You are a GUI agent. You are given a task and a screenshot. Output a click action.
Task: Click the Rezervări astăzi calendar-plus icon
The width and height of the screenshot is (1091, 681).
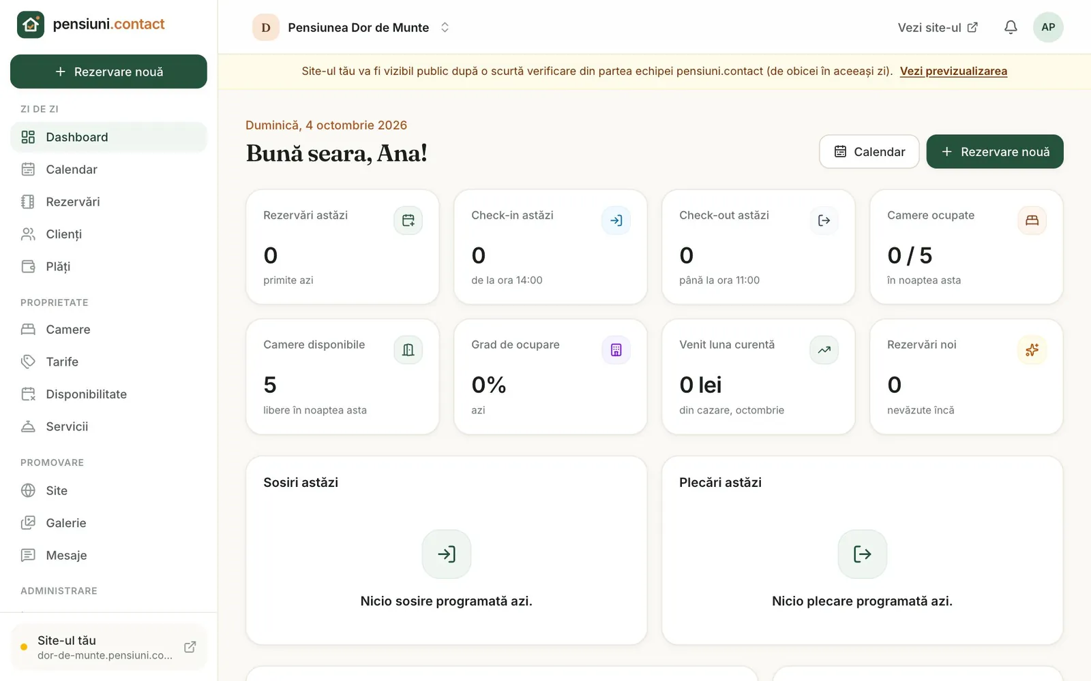[408, 220]
